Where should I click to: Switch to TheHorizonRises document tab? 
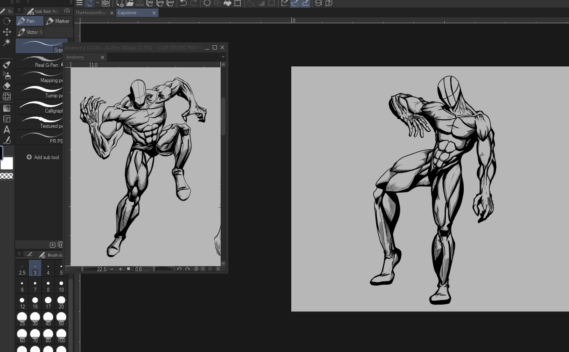91,13
